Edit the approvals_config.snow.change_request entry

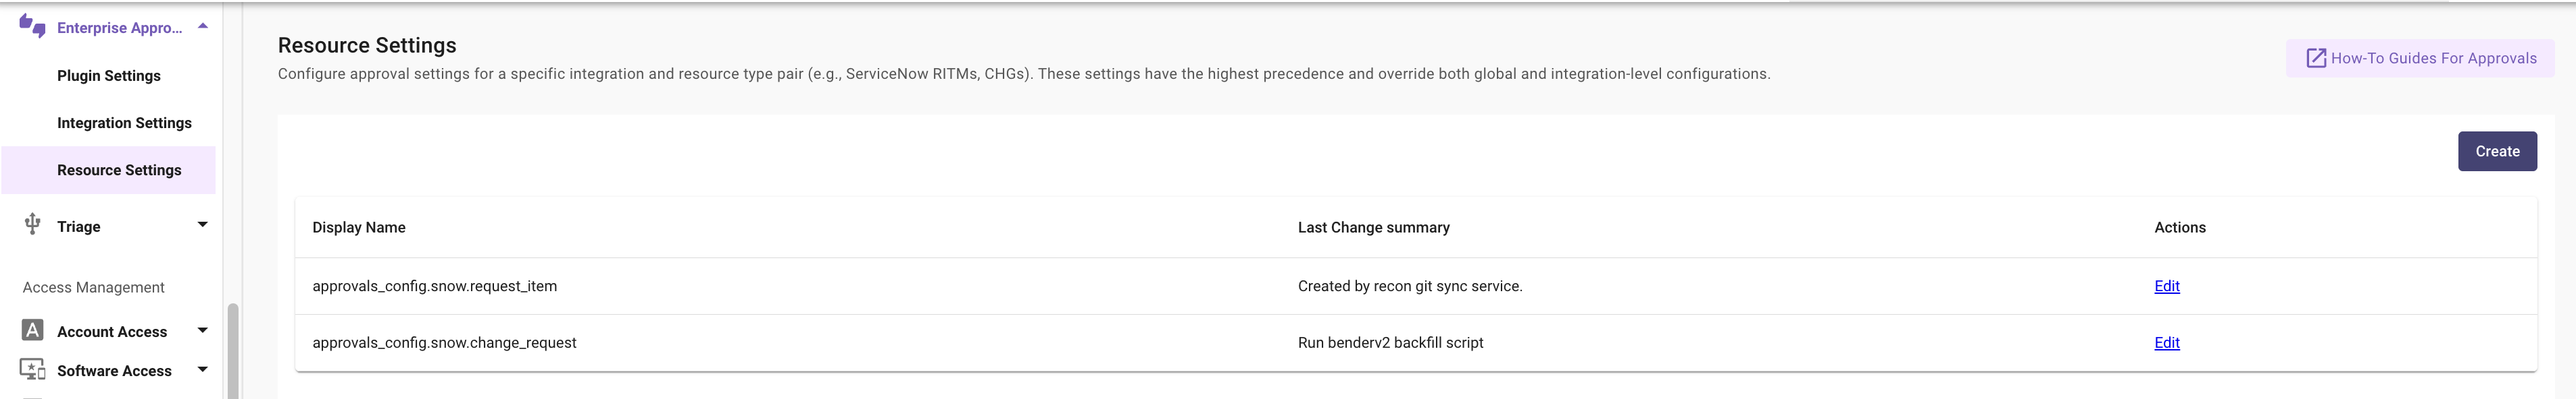(2166, 343)
